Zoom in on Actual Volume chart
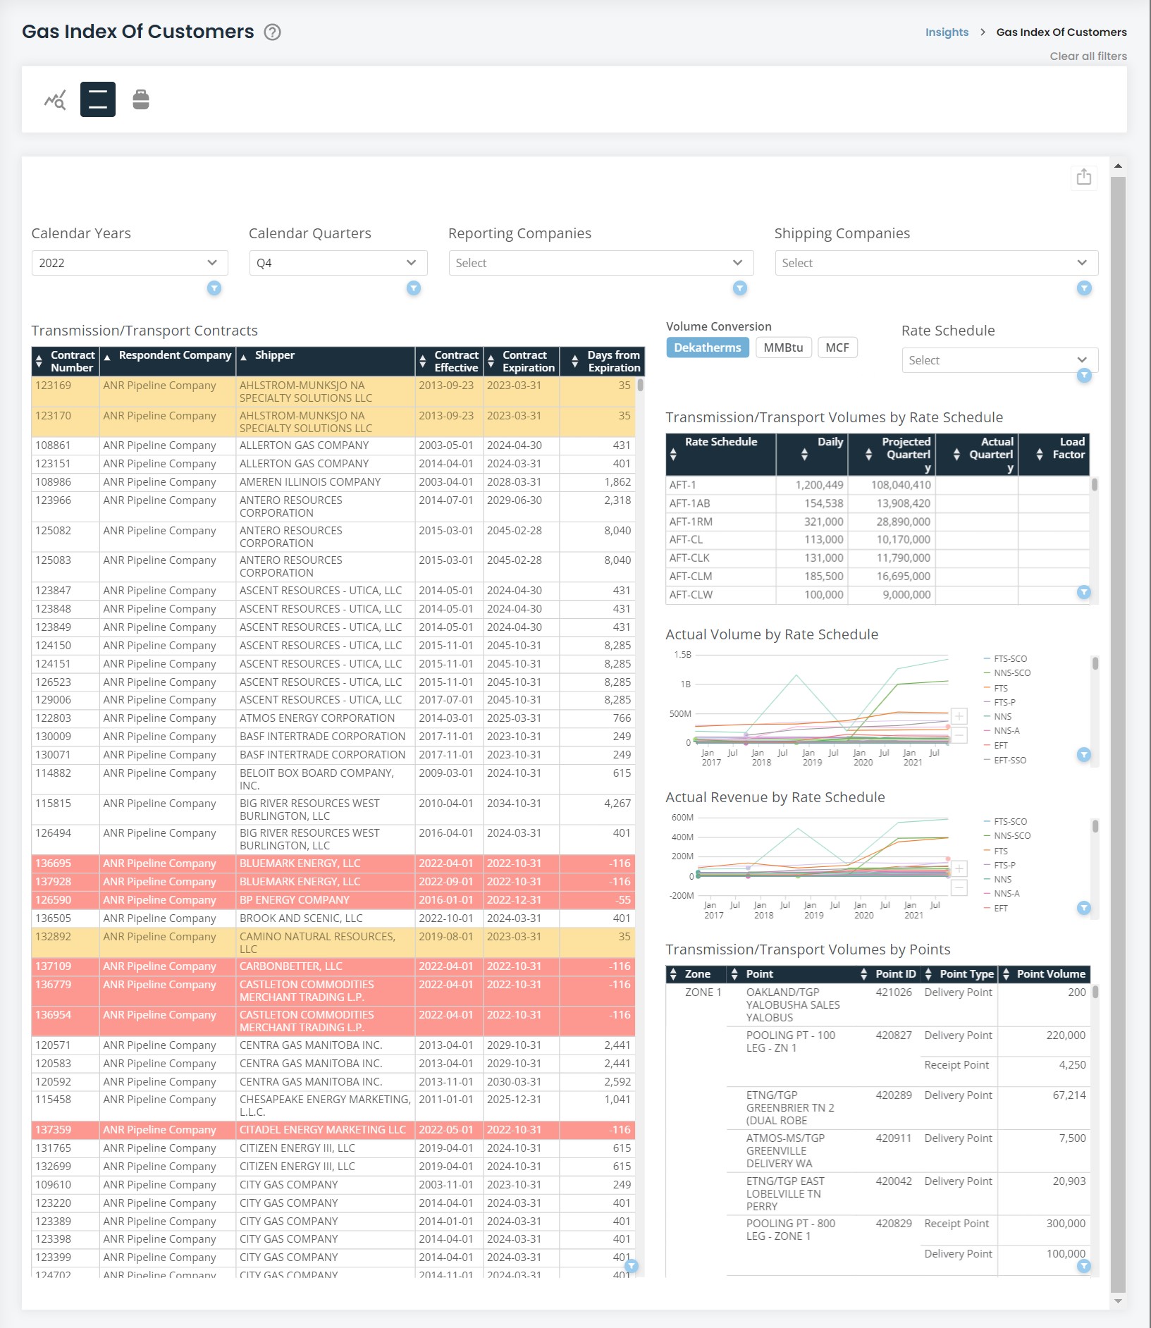The height and width of the screenshot is (1328, 1151). coord(959,716)
